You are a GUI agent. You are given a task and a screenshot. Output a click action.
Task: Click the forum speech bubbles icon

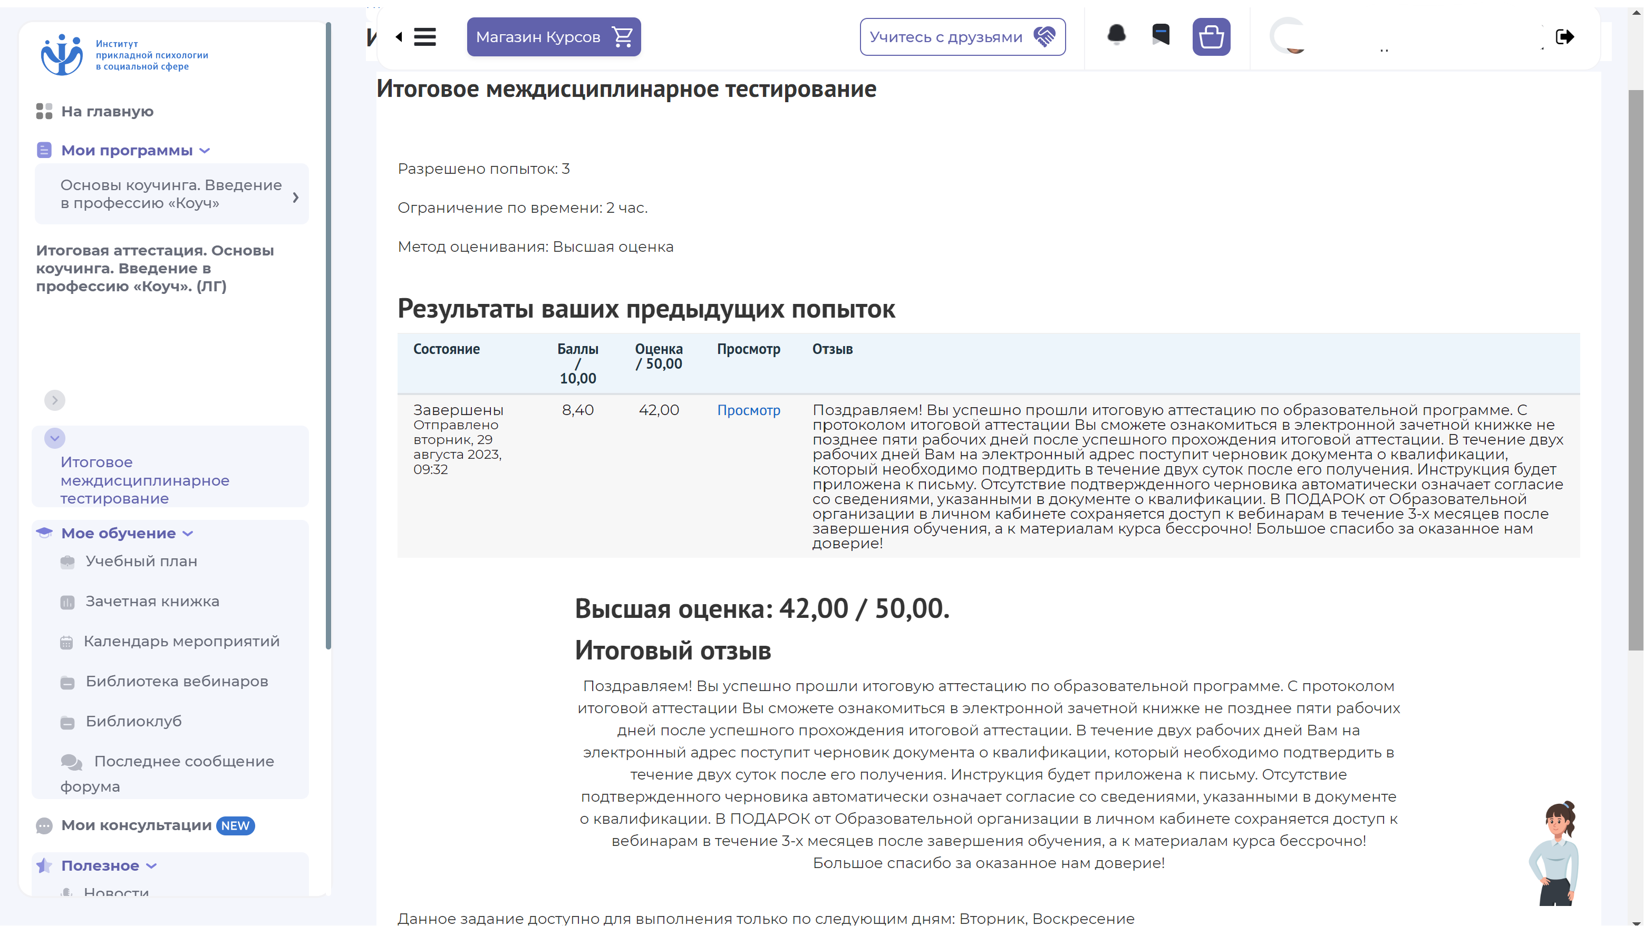click(72, 762)
